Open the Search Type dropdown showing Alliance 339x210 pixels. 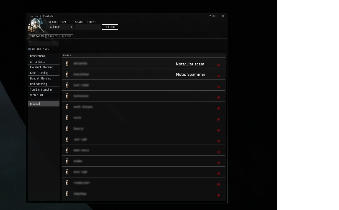tap(61, 27)
